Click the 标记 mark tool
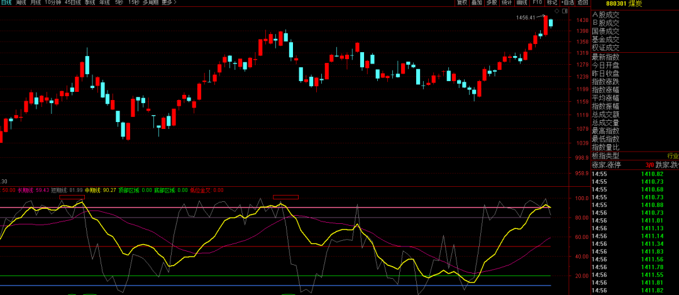The image size is (679, 295). click(551, 3)
